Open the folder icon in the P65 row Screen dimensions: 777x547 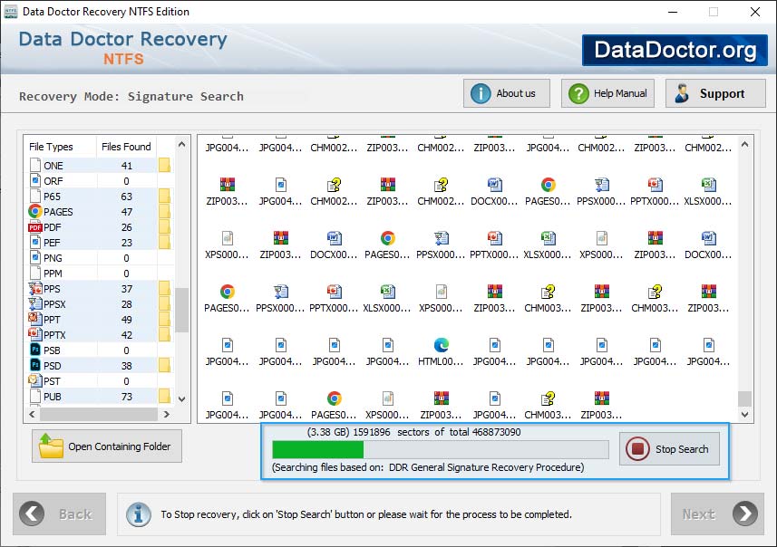click(164, 196)
